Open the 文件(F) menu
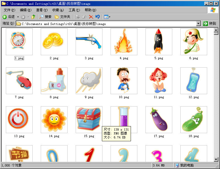The width and height of the screenshot is (220, 169). [x=9, y=10]
